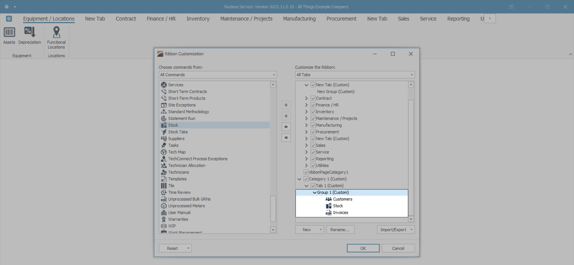Viewport: 574px width, 265px height.
Task: Cancel the Ribbon Customization dialog
Action: (x=398, y=248)
